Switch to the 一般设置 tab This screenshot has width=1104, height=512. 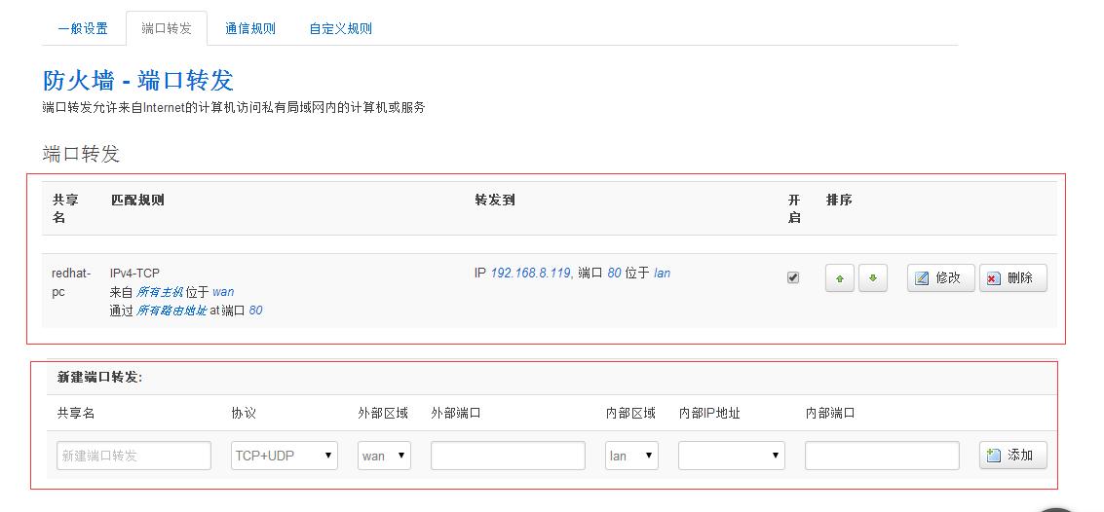point(83,29)
